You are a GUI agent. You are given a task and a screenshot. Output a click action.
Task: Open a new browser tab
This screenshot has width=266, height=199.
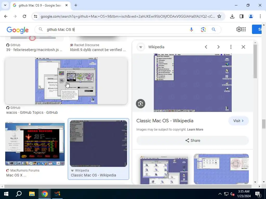click(x=76, y=5)
